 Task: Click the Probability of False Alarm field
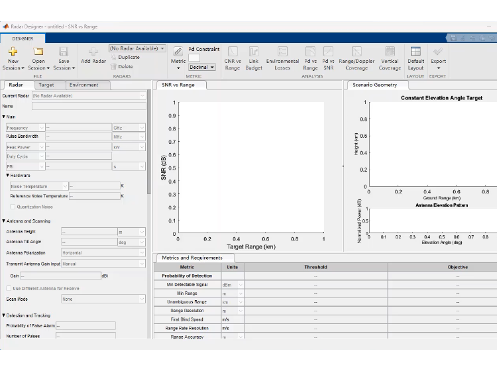coord(85,325)
